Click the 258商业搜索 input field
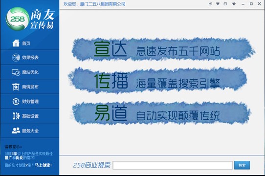Screen dimensions: 265x176 coord(173,165)
